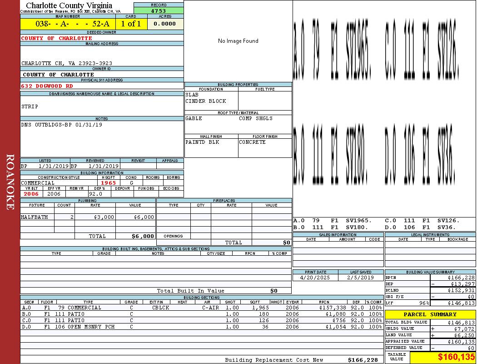
Task: Click LCF percentage 96%
Action: 424,303
